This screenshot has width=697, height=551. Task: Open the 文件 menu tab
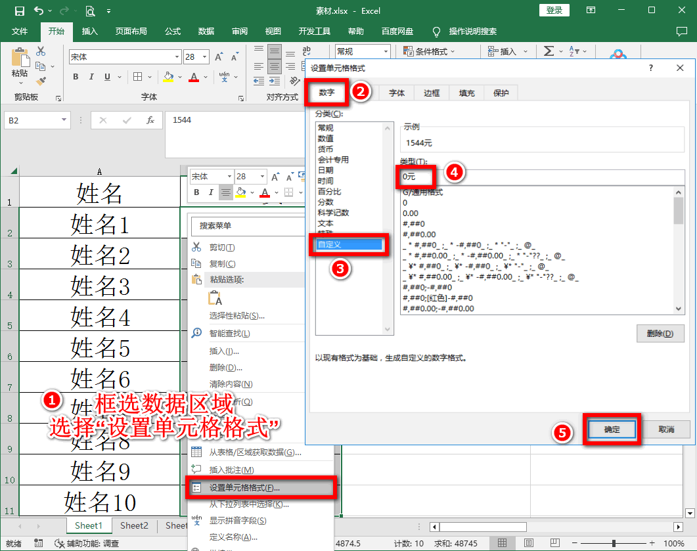20,31
